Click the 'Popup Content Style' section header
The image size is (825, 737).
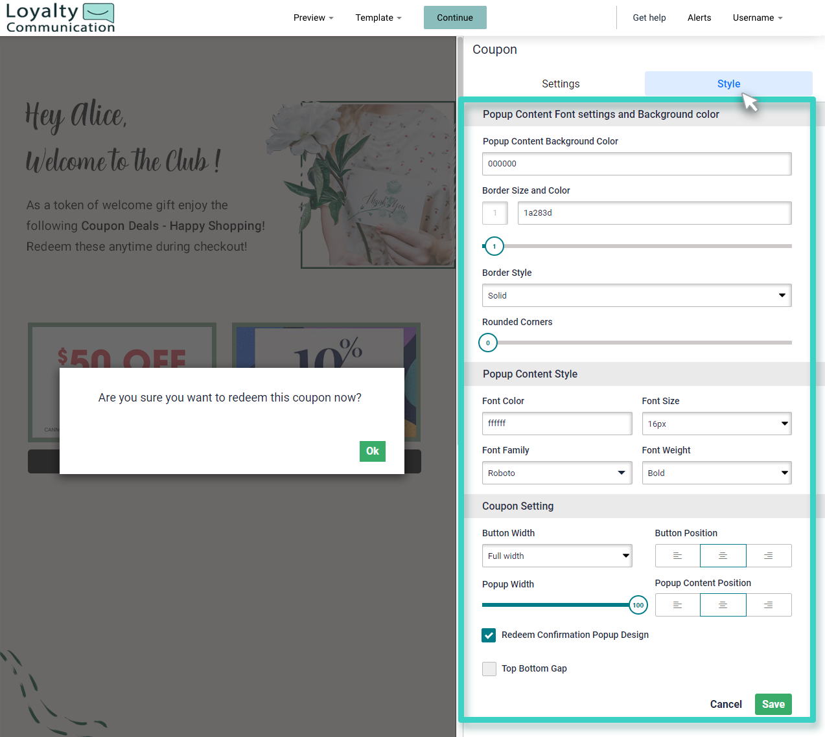(530, 374)
